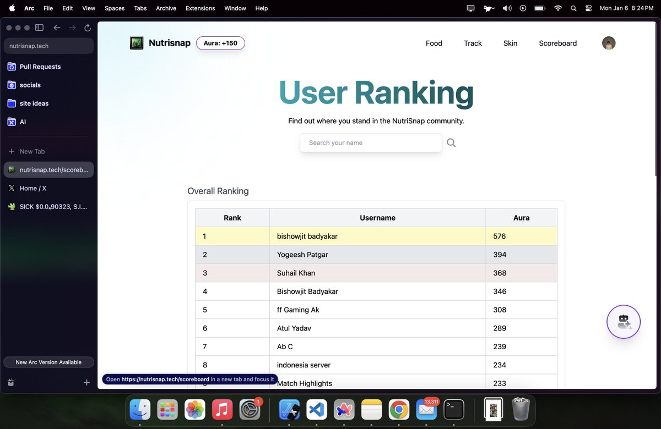This screenshot has width=661, height=429.
Task: Click the volume icon in menu bar
Action: [x=507, y=8]
